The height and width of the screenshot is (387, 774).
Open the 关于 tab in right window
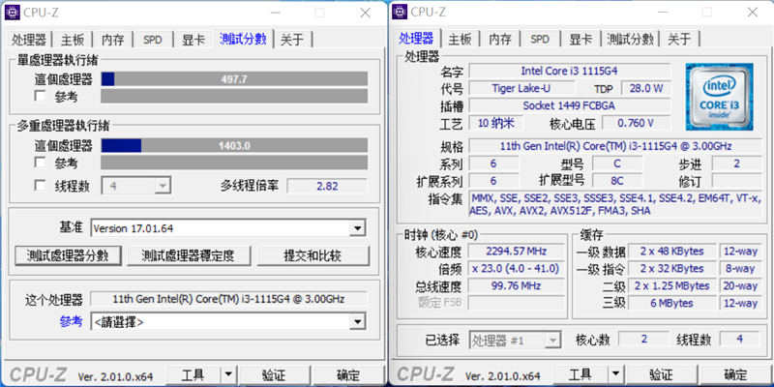pos(679,39)
